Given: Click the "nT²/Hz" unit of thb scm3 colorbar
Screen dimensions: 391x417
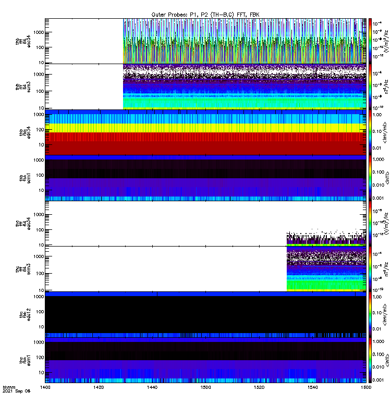Looking at the screenshot, I should click(387, 87).
